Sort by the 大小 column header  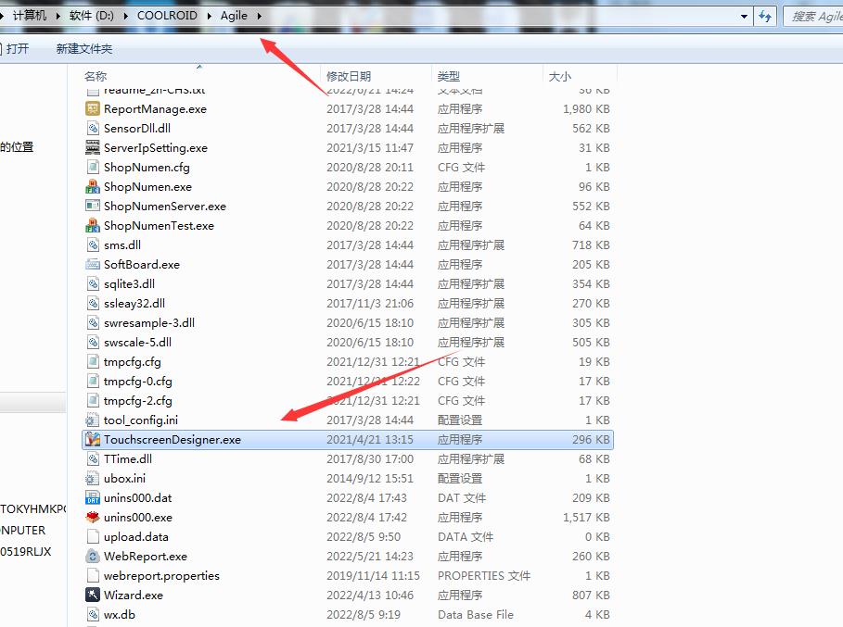tap(559, 76)
